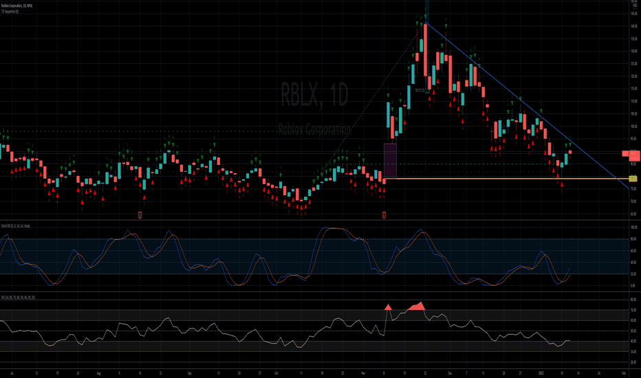Open the earnings marker below the August candles
Screen dimensions: 641x378
[140, 215]
